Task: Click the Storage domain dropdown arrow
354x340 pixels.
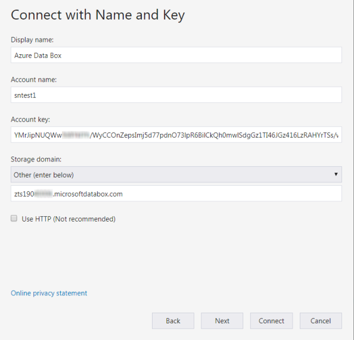Action: tap(336, 174)
